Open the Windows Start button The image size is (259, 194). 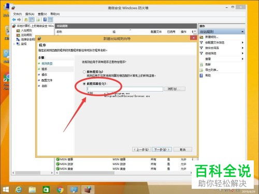[6, 189]
